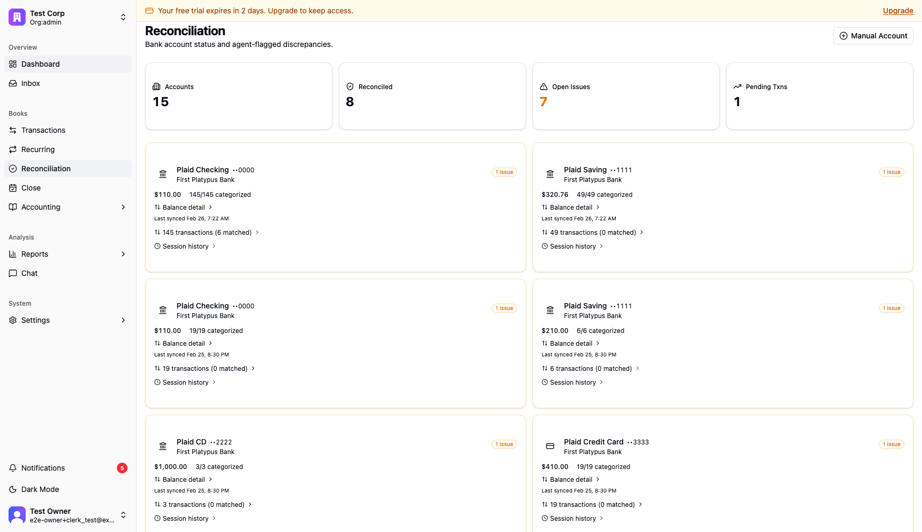This screenshot has height=532, width=922.
Task: Open the 145 transactions (6 matched) link
Action: (206, 233)
